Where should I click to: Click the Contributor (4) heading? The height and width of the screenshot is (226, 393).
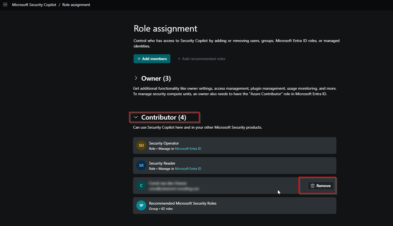pos(164,117)
